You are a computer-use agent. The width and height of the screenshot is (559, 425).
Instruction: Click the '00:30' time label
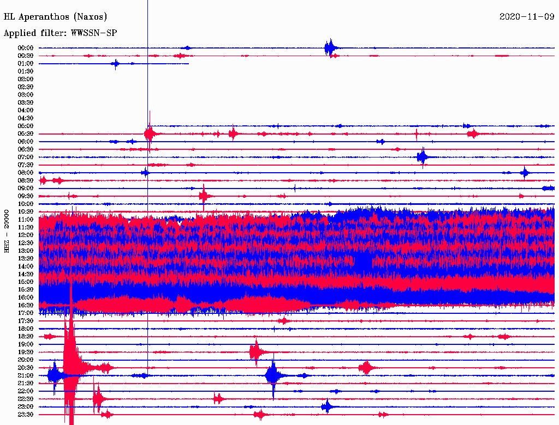click(26, 56)
